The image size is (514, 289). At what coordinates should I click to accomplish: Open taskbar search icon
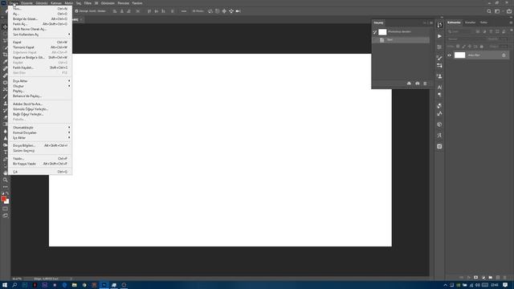pyautogui.click(x=14, y=285)
